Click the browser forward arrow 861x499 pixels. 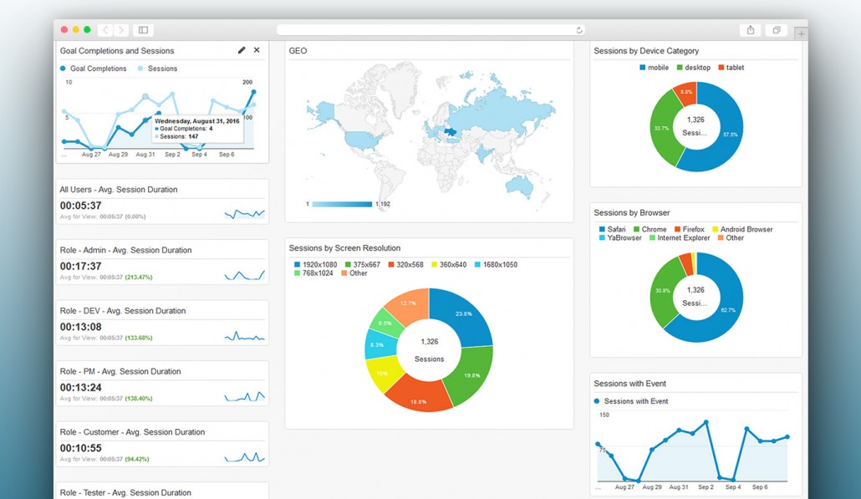pos(121,29)
